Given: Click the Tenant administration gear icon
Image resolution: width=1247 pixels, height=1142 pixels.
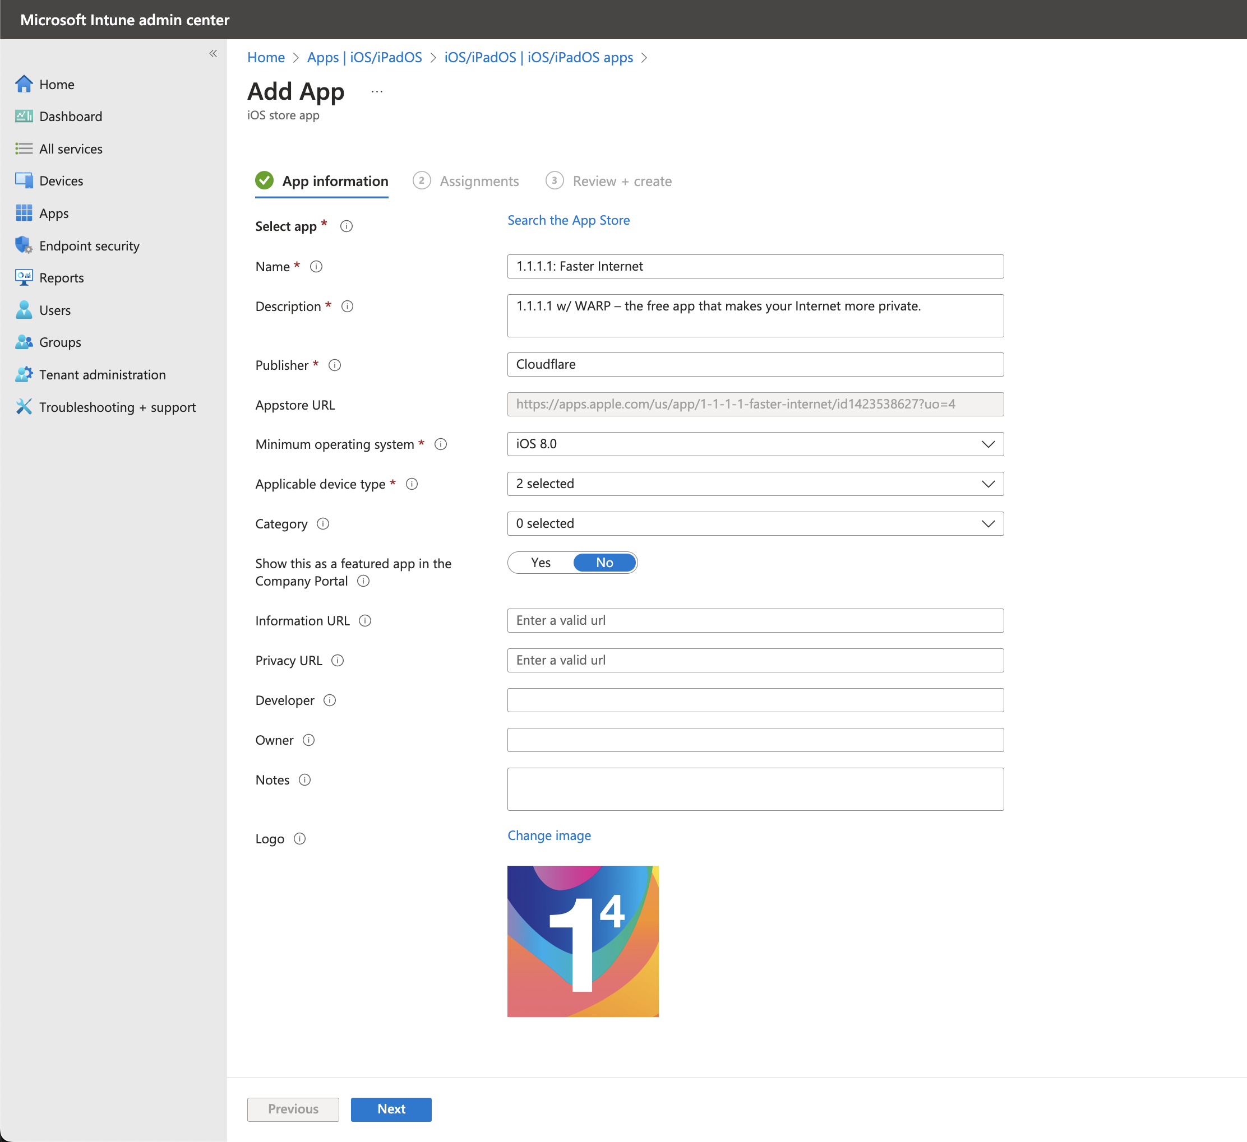Looking at the screenshot, I should [x=24, y=374].
